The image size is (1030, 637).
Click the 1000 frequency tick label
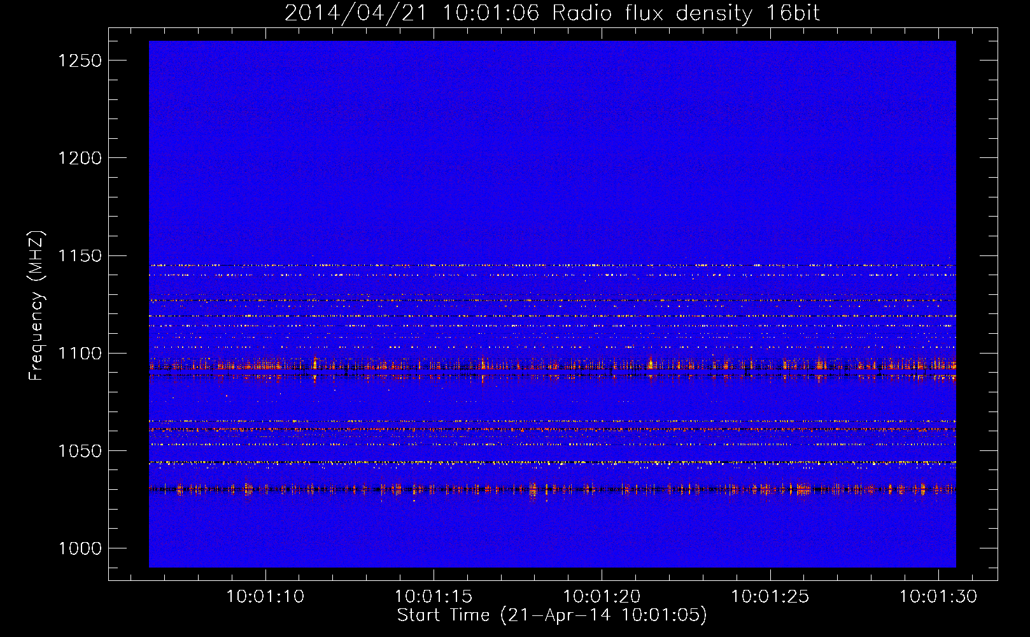(80, 548)
